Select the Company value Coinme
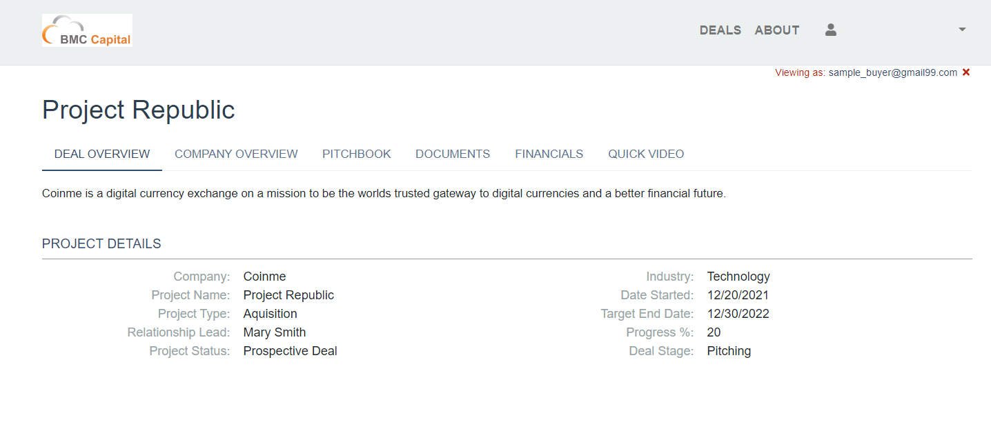Screen dimensions: 991x431 point(264,277)
